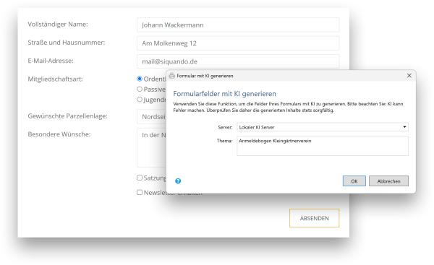Click the Abbrechen button
This screenshot has width=434, height=265.
point(388,181)
